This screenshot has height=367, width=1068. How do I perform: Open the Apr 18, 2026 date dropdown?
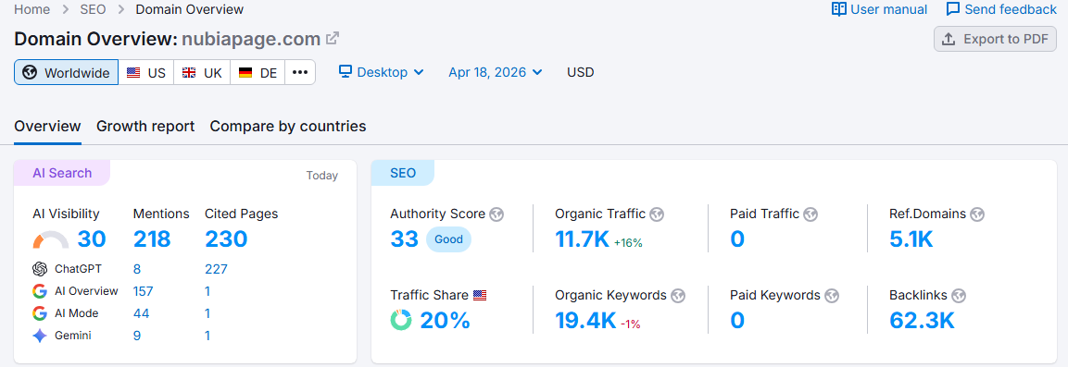496,72
